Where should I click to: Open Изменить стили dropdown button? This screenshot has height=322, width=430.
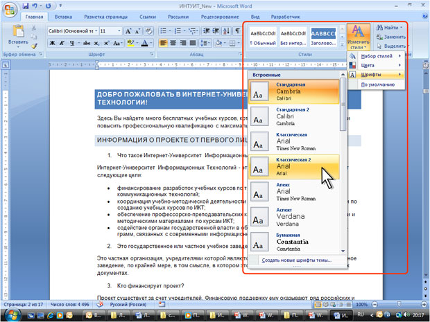click(358, 37)
